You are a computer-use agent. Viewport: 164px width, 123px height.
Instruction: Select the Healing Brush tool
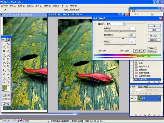coord(4,55)
